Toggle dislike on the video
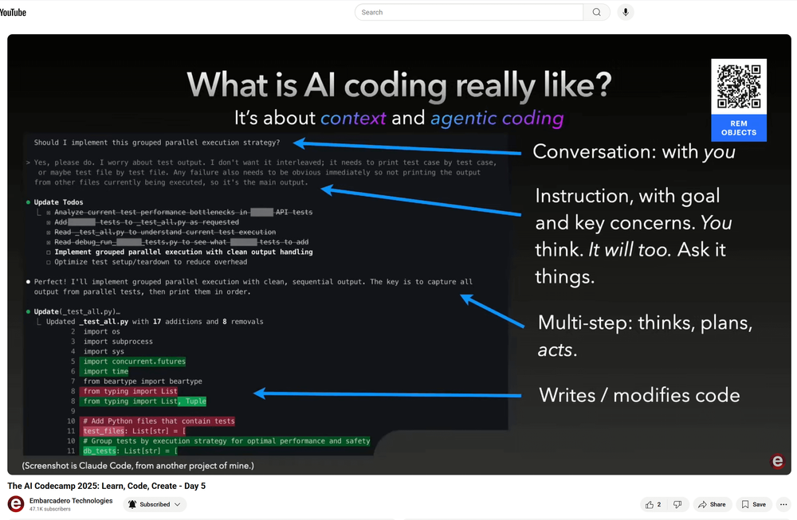797x520 pixels. click(677, 504)
